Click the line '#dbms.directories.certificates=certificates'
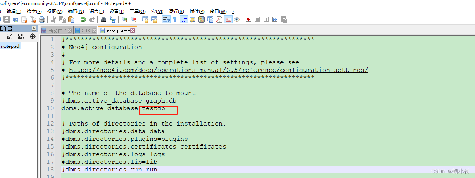The image size is (475, 178). (144, 147)
